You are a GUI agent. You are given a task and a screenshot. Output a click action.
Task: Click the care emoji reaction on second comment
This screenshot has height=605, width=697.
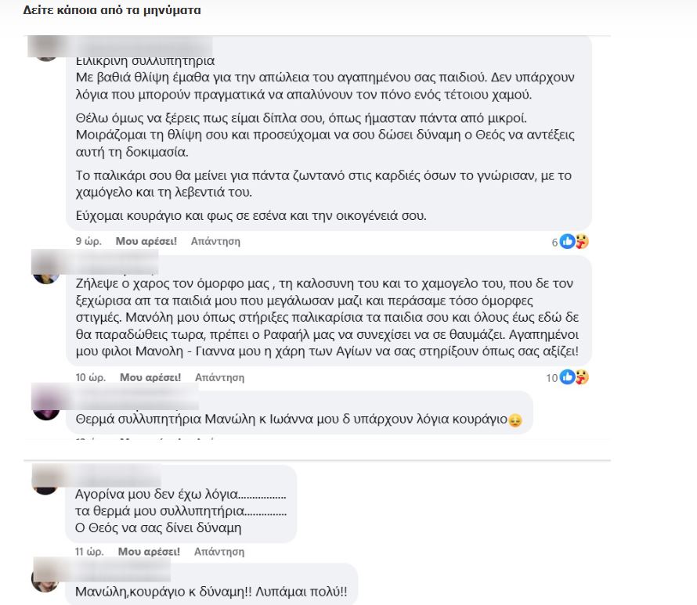(x=581, y=377)
